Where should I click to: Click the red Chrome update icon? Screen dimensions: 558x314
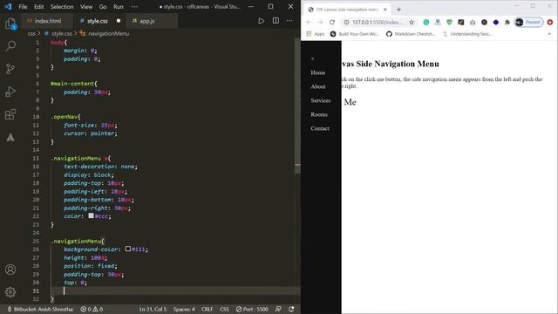(550, 22)
